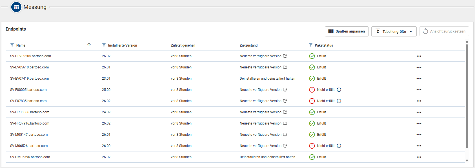Image resolution: width=475 pixels, height=168 pixels.
Task: Click the Zuletzt gesehen column header
Action: (x=183, y=45)
